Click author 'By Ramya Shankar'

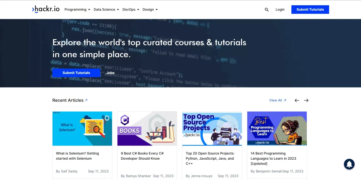136,176
